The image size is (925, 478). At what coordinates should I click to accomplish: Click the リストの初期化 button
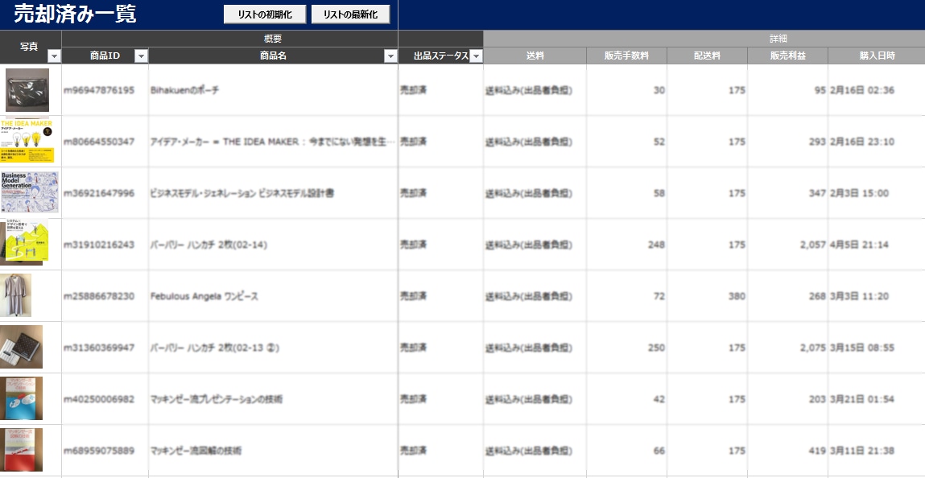click(x=265, y=14)
